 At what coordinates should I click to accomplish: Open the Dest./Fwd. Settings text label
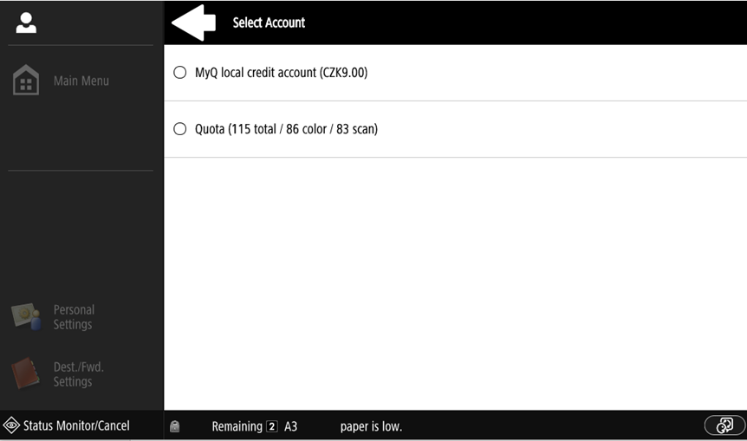(78, 373)
